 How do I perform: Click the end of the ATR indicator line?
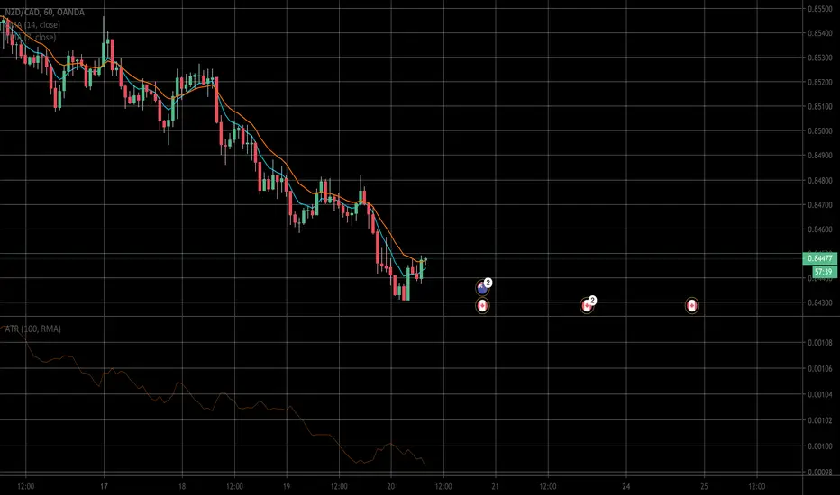pos(425,464)
